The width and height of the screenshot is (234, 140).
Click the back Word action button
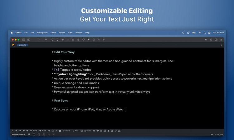pyautogui.click(x=34, y=131)
